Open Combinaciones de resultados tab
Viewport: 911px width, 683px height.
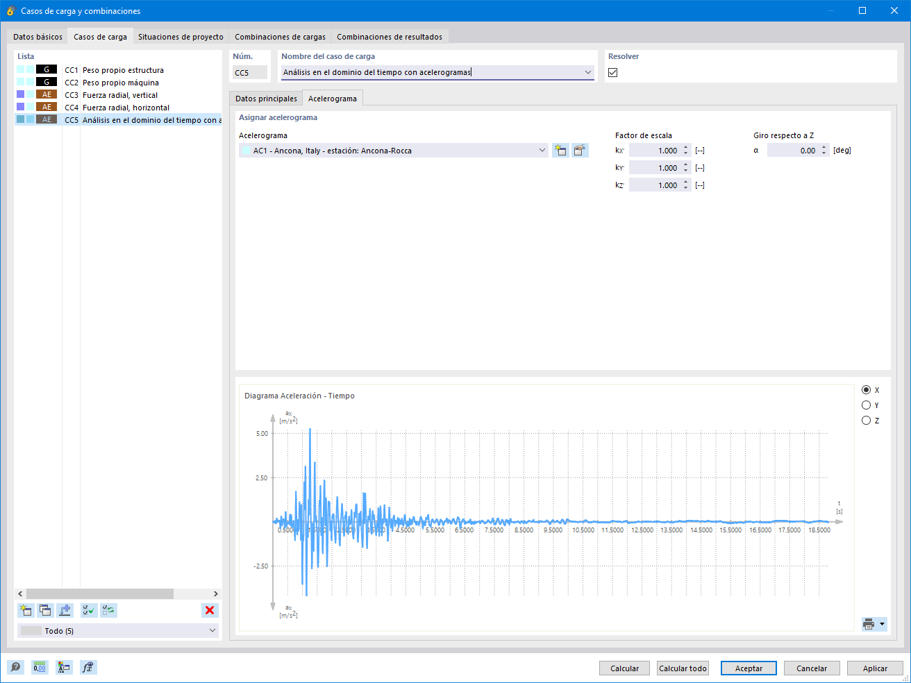(x=390, y=37)
